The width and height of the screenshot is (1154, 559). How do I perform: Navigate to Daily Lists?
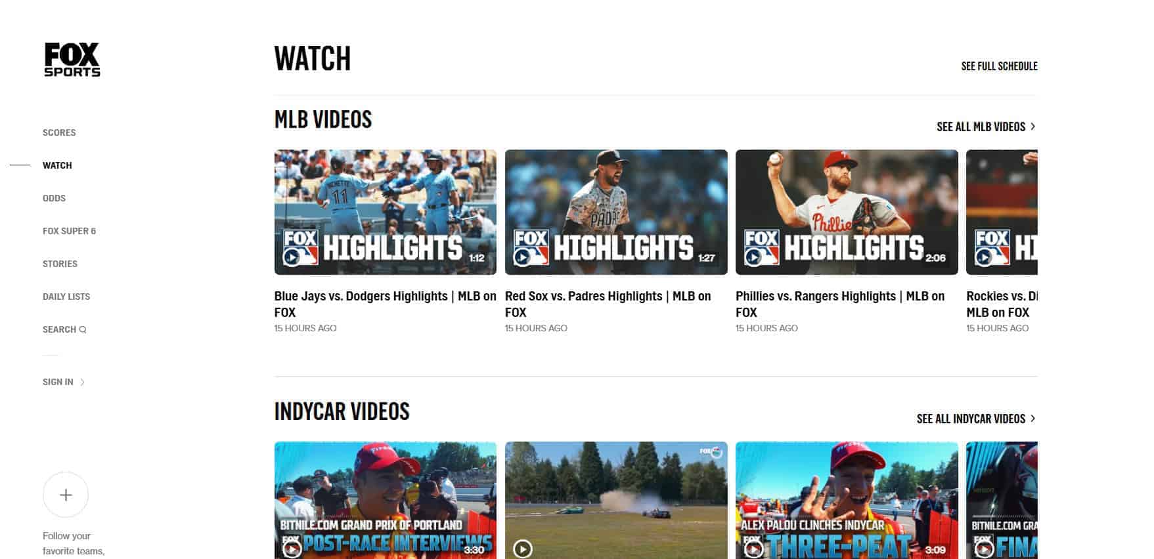(66, 297)
